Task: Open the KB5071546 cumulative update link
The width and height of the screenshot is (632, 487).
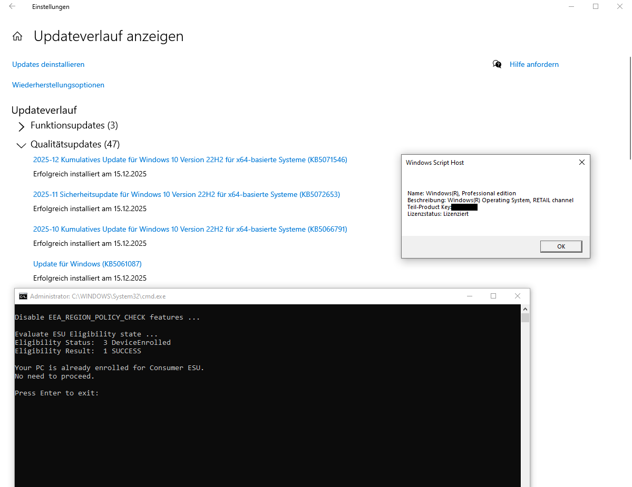Action: point(190,159)
